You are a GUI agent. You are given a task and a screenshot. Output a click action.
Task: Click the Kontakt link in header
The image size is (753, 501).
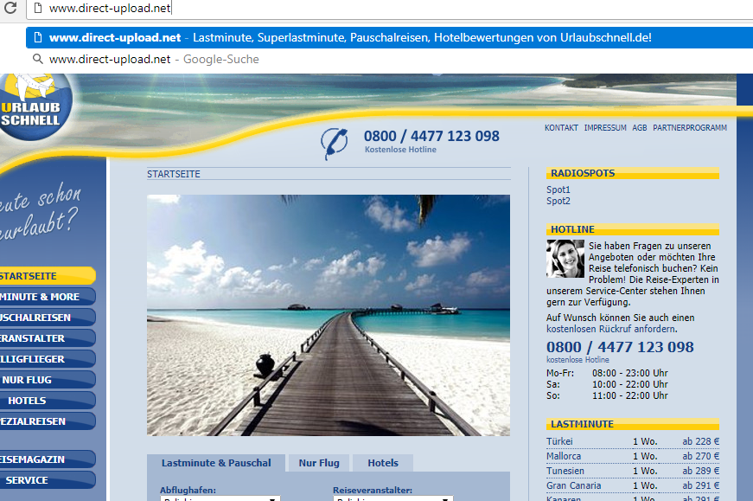(561, 128)
